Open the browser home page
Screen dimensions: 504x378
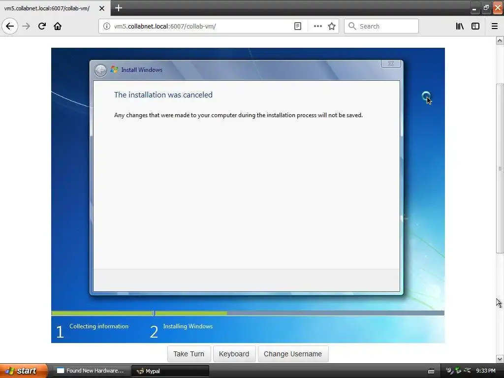point(58,26)
